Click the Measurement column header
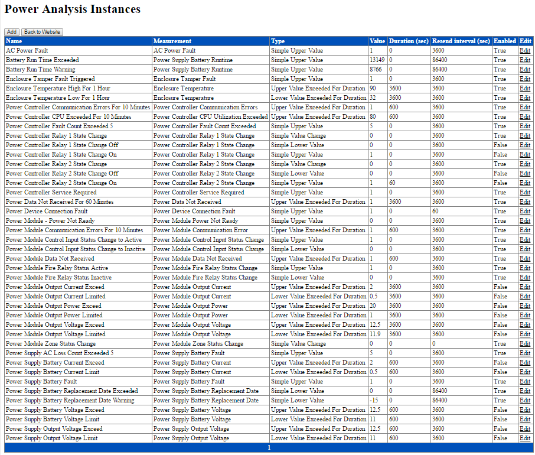535x455 pixels. tap(171, 41)
